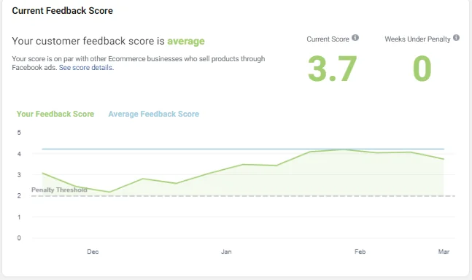Click the y-axis value 5

[x=19, y=133]
